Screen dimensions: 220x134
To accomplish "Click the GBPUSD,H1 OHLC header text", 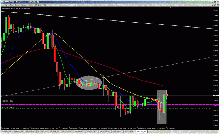I will click(x=15, y=8).
